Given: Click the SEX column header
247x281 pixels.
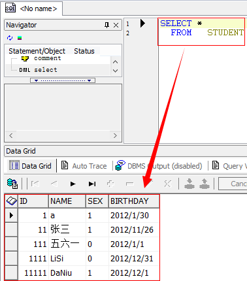Looking at the screenshot, I should point(97,201).
